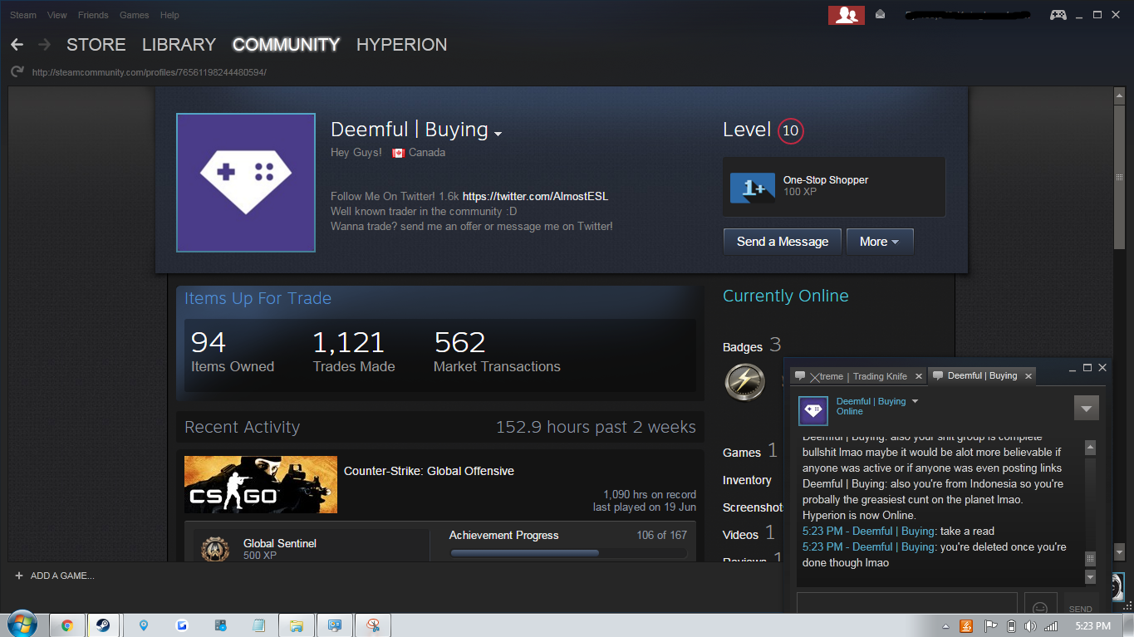
Task: Open the AlmostESL Twitter link
Action: pos(535,197)
